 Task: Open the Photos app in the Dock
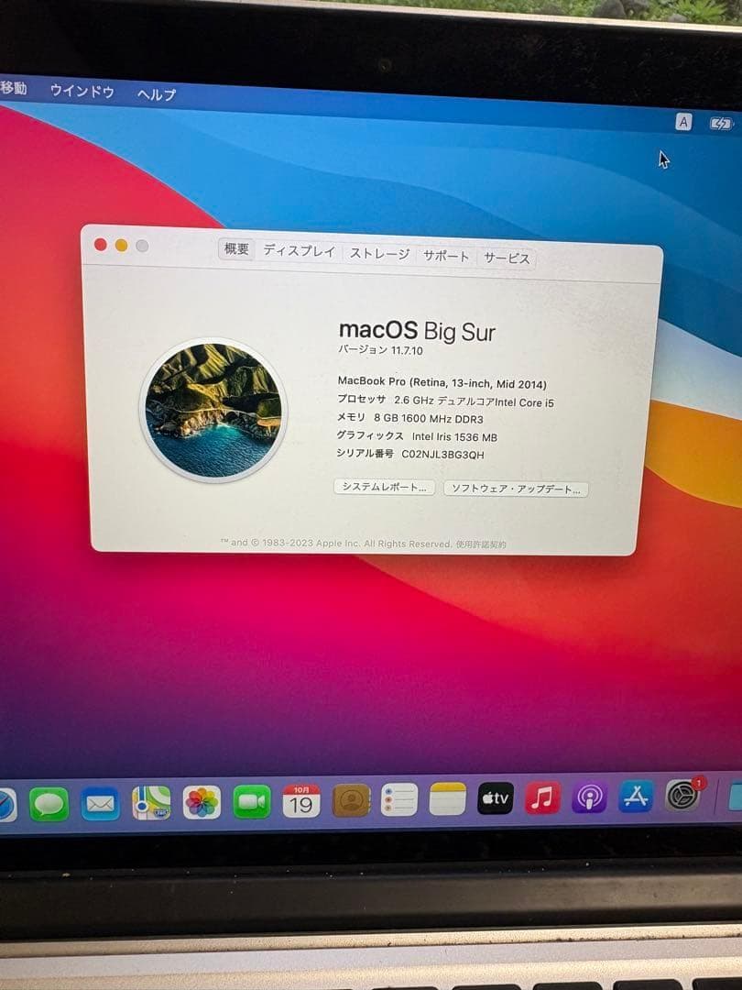(x=202, y=802)
